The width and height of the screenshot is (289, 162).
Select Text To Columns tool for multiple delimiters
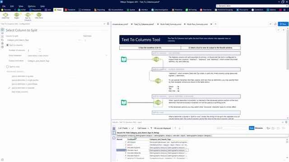click(158, 81)
